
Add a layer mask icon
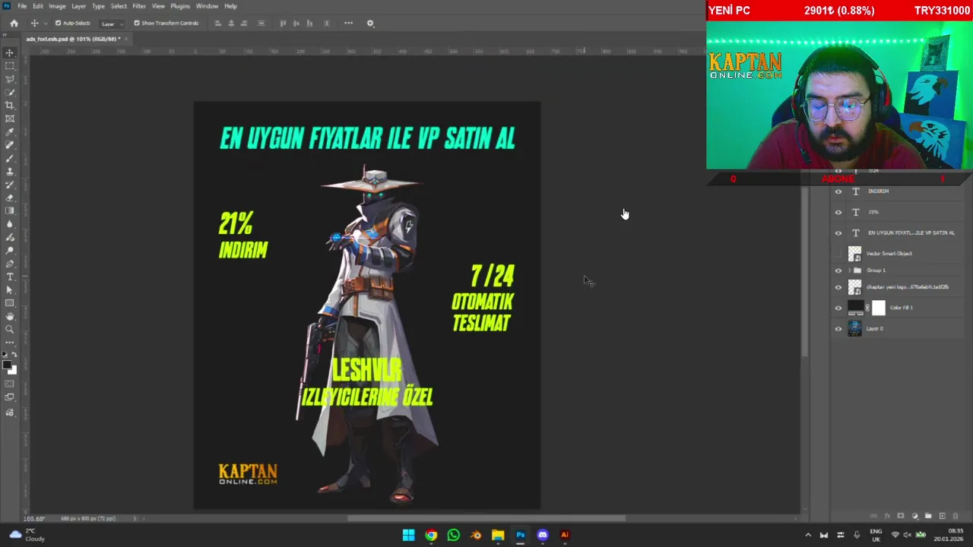point(901,516)
